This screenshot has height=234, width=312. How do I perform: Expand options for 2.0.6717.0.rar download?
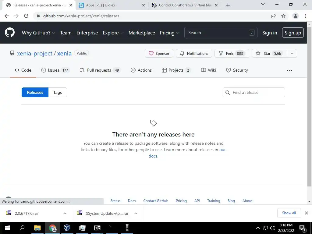tap(65, 213)
